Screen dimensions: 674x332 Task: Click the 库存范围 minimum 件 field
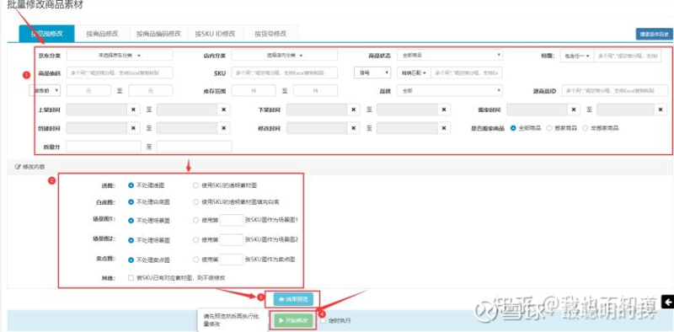(254, 90)
